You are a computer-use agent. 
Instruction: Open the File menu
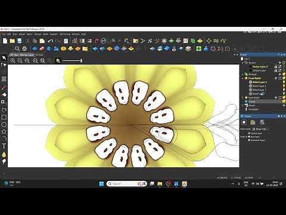click(4, 34)
